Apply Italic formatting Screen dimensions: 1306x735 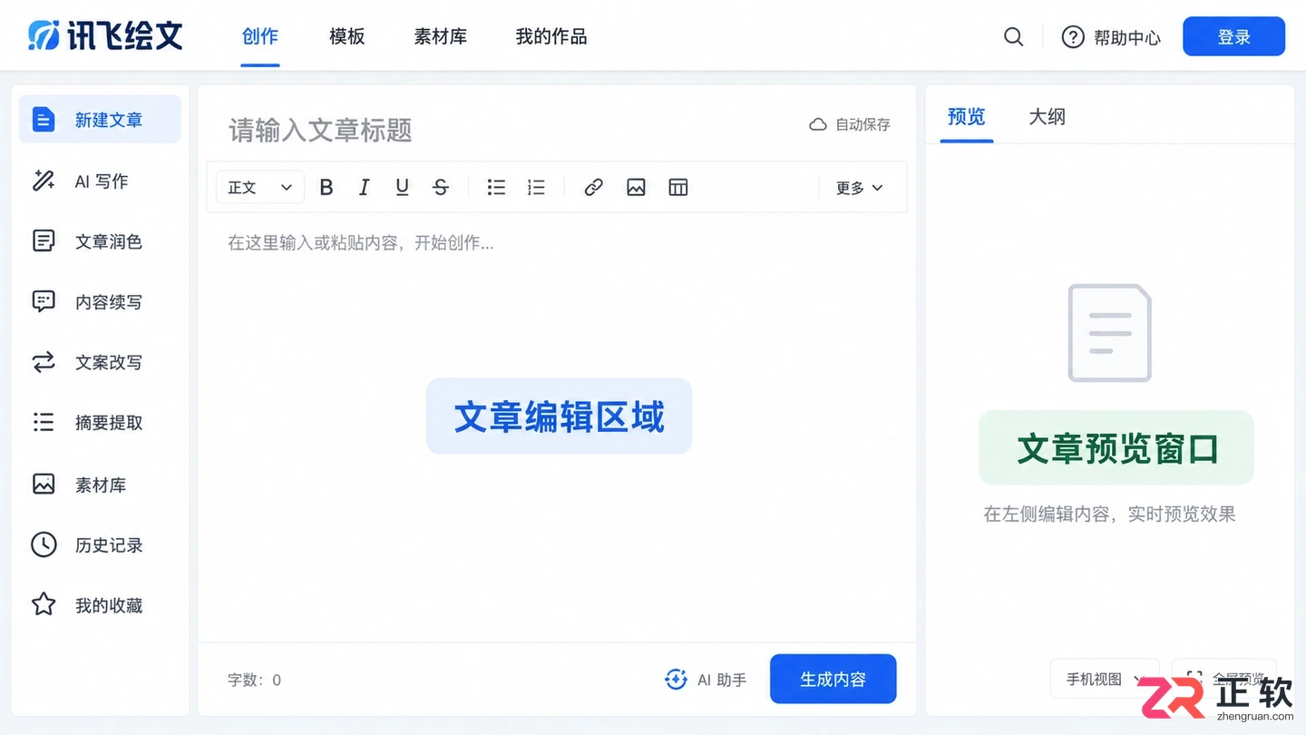[365, 188]
